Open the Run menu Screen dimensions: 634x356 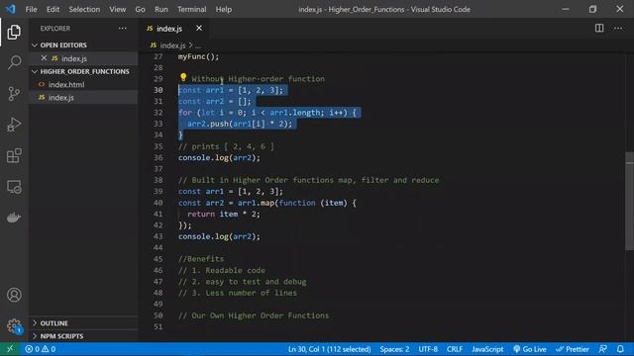[160, 9]
